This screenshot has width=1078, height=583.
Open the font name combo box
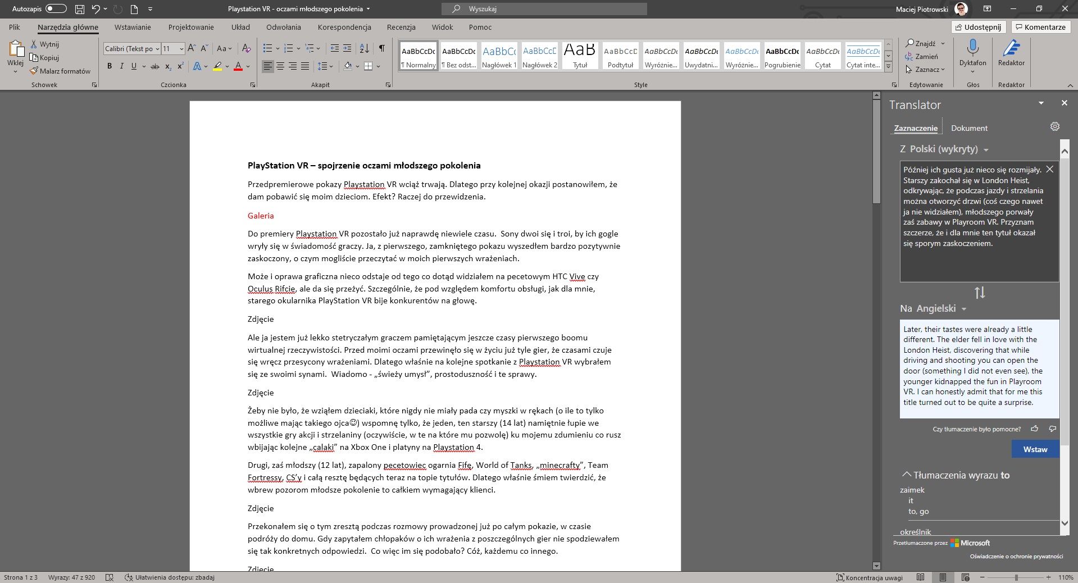coord(132,49)
